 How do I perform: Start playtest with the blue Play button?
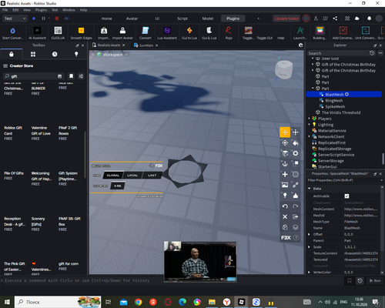(34, 18)
